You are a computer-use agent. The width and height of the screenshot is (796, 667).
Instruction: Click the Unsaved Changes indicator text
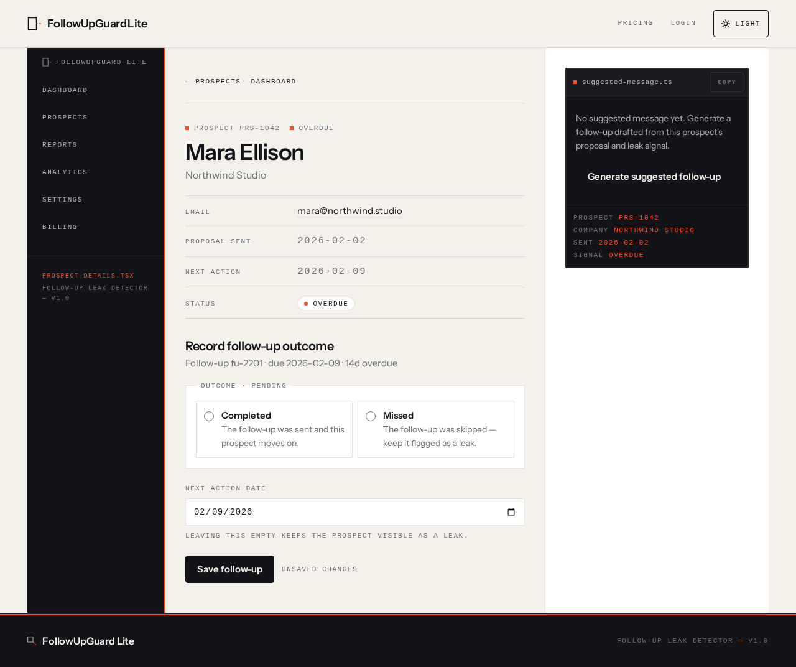click(x=320, y=569)
